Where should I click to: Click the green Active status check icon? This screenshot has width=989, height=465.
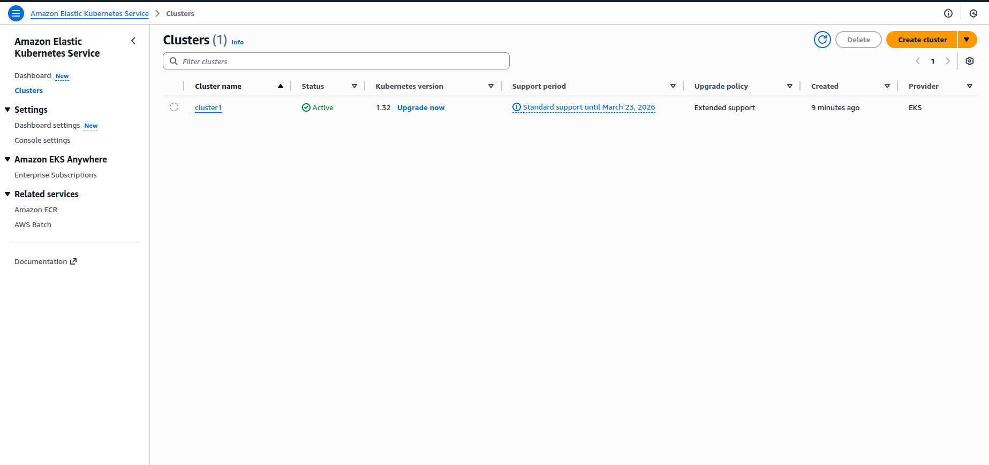[x=306, y=107]
